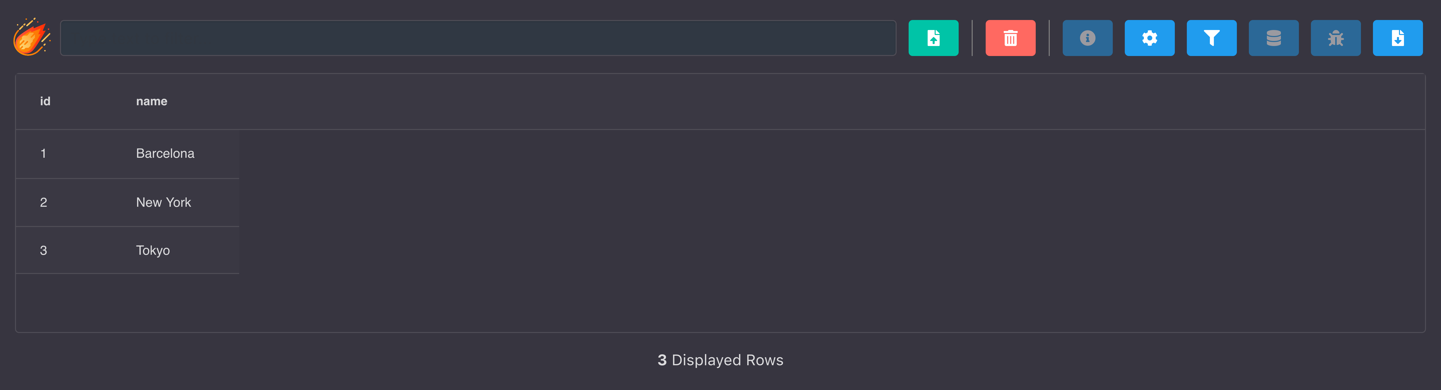This screenshot has width=1441, height=390.
Task: Open the info icon button
Action: click(x=1088, y=38)
